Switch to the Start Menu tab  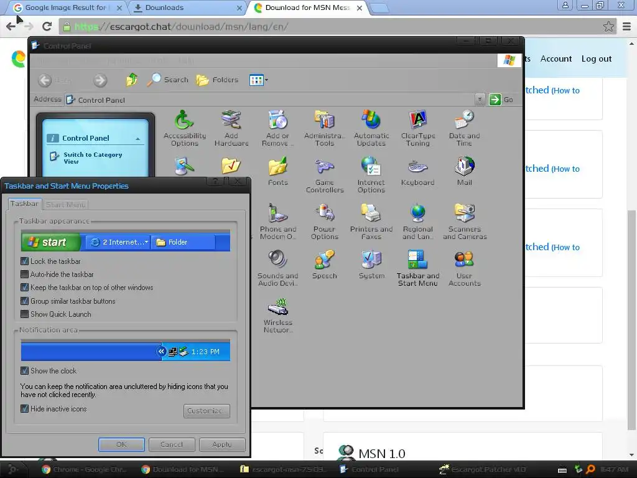tap(65, 204)
